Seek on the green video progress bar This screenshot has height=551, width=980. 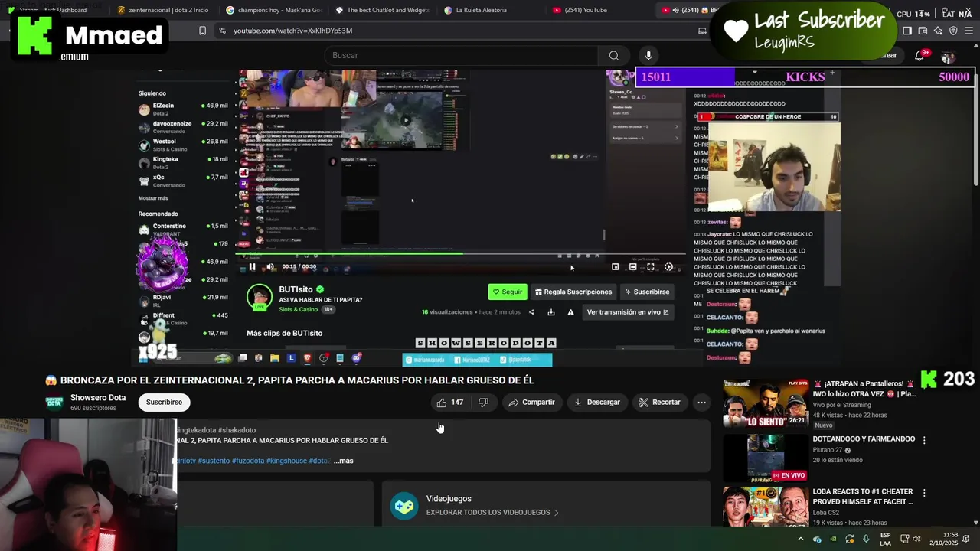click(459, 253)
